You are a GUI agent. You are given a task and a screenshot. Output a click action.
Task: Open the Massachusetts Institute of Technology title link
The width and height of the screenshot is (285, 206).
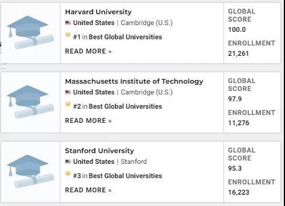(x=134, y=81)
